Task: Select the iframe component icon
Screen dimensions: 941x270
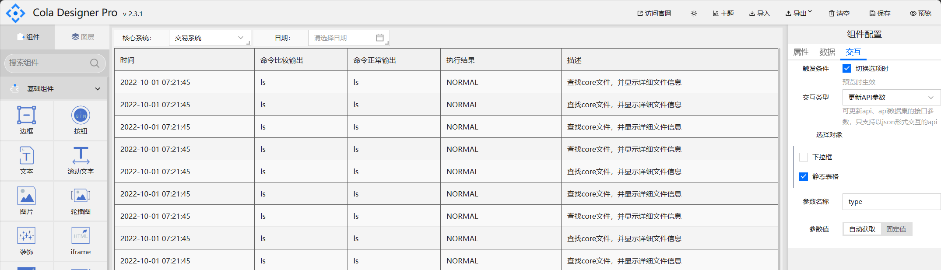Action: point(81,236)
